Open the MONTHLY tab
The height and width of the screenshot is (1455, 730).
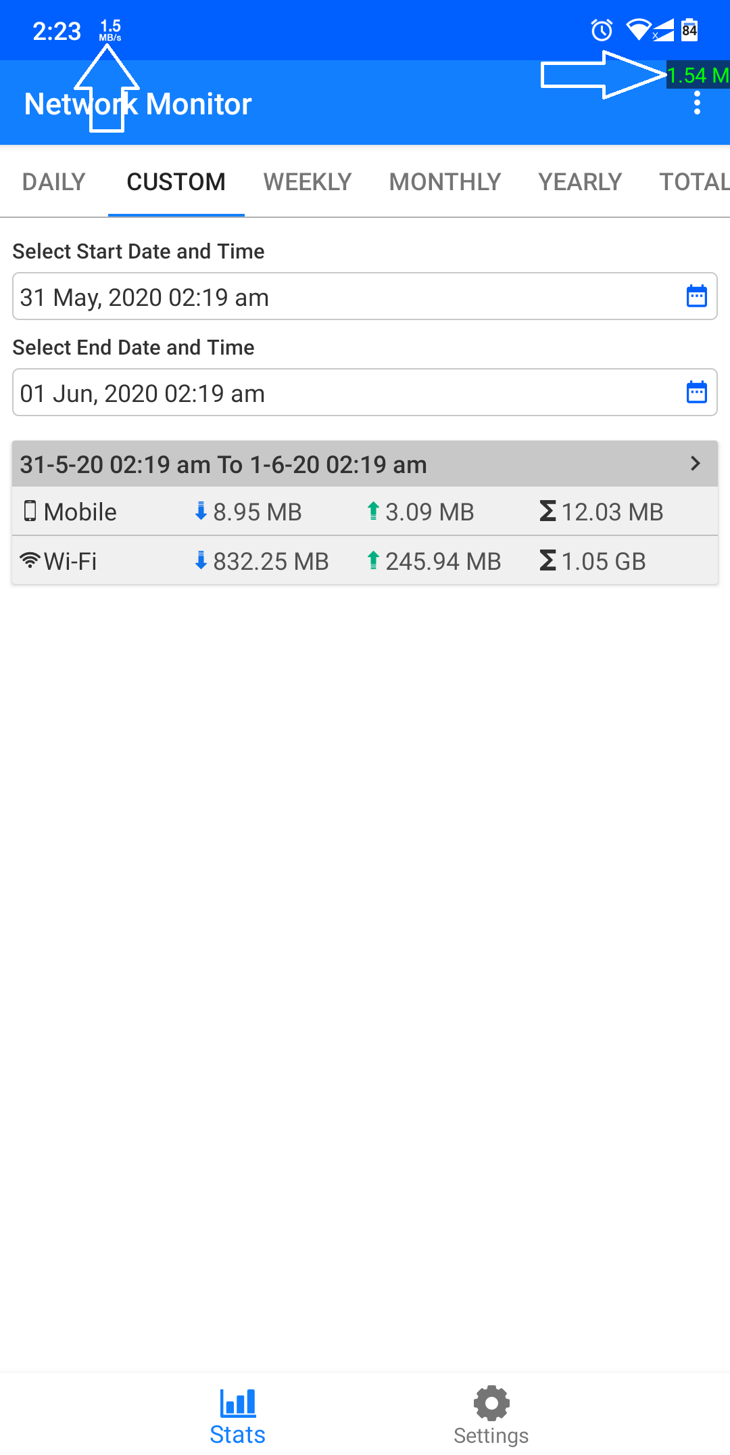point(445,182)
